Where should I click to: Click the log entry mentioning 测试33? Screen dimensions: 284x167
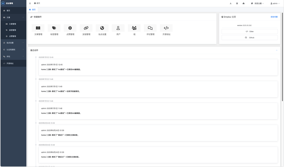coord(158,155)
